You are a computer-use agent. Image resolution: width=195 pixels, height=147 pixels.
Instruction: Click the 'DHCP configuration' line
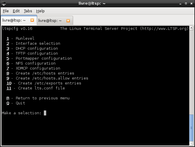(x=32, y=49)
